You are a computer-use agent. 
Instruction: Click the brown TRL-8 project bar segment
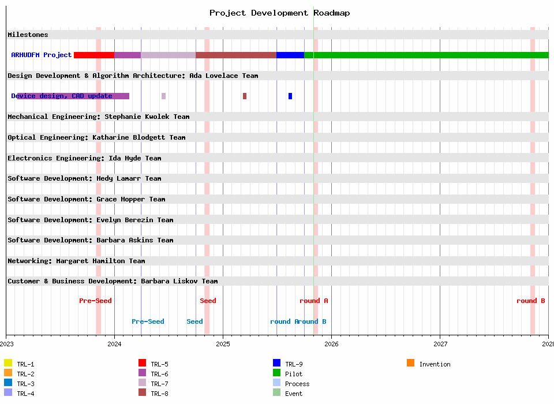point(236,55)
